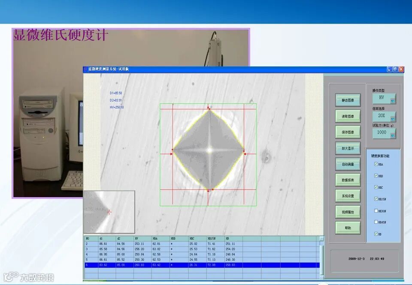Image resolution: width=412 pixels, height=285 pixels.
Task: Click the D2=83.91 readout text
Action: (116, 100)
